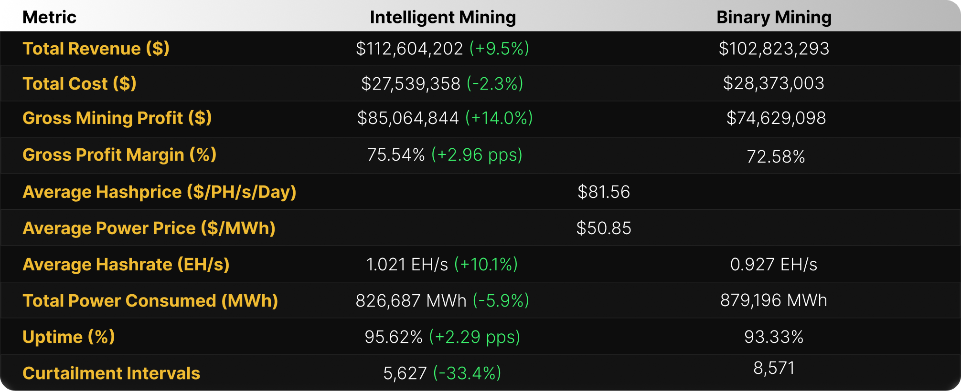Click the Total Cost ($) row label
This screenshot has width=961, height=391.
(x=79, y=83)
